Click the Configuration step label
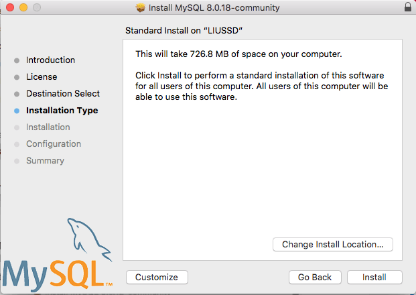Image resolution: width=416 pixels, height=295 pixels. [x=54, y=144]
